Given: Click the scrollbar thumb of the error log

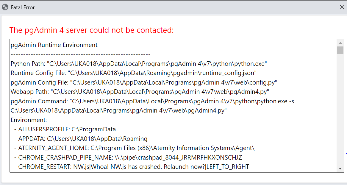Looking at the screenshot, I should (x=340, y=50).
